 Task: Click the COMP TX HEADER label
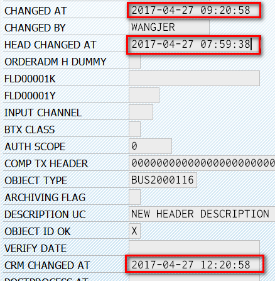(46, 163)
